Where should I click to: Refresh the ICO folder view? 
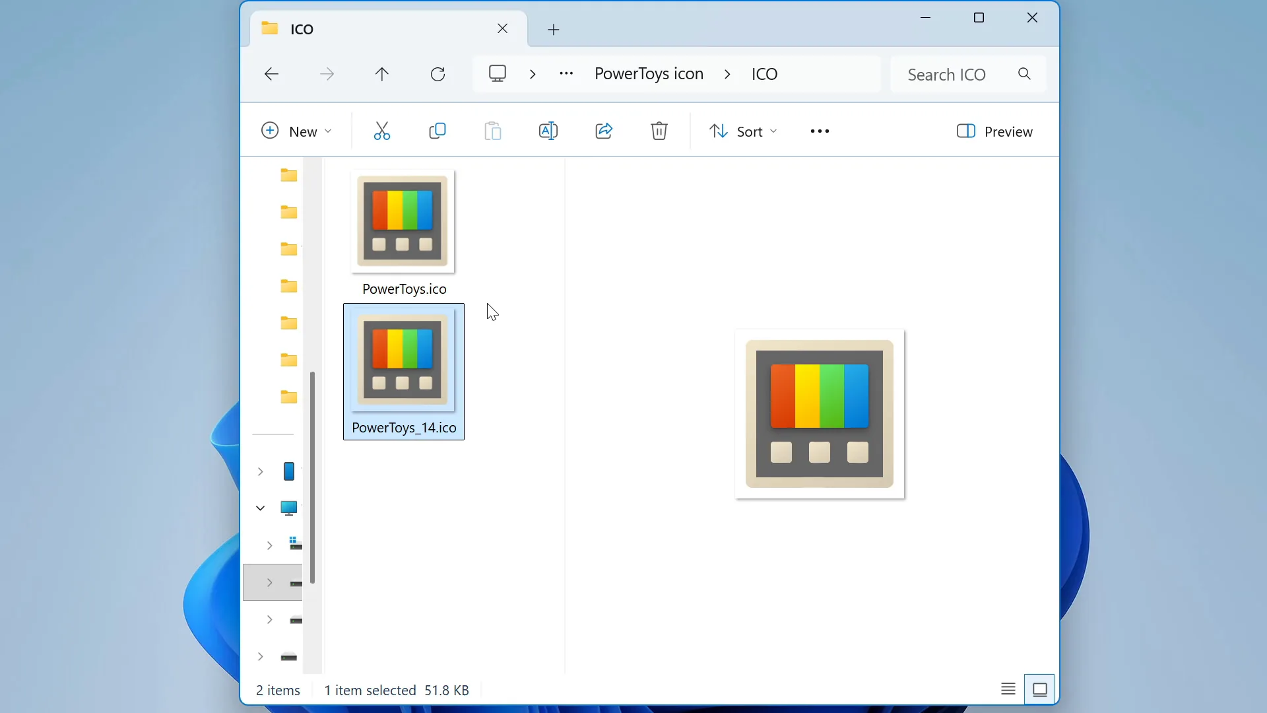[x=438, y=74]
